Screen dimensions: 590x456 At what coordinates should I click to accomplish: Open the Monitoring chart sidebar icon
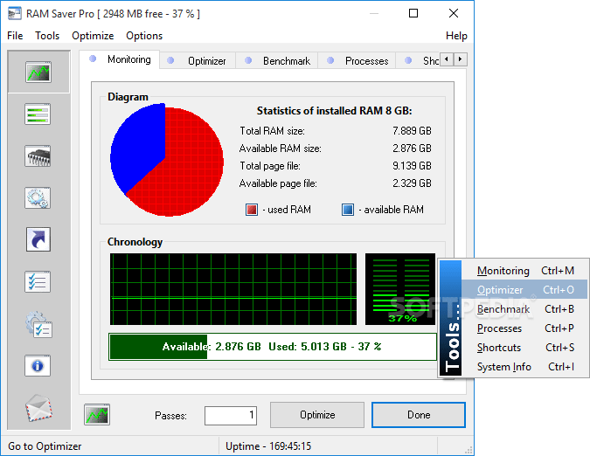(38, 73)
